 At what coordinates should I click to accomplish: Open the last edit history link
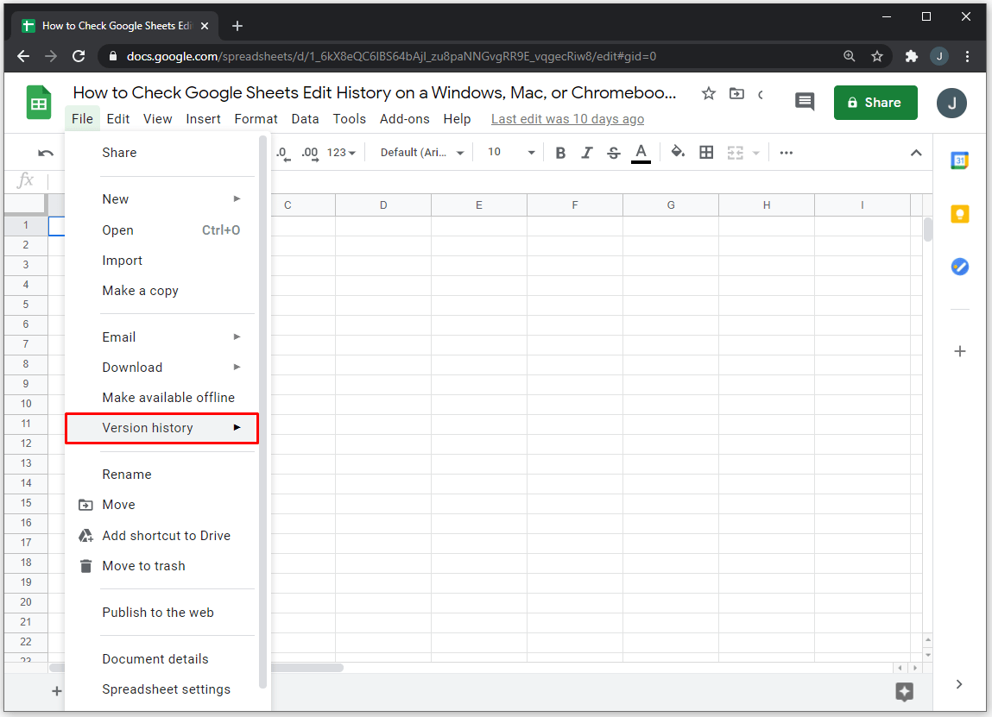(x=567, y=119)
